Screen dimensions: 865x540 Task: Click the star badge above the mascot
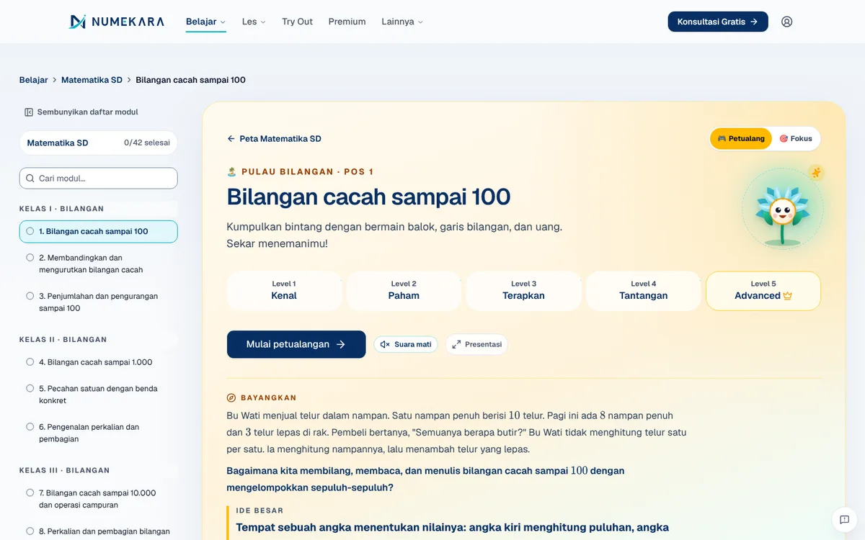pyautogui.click(x=816, y=172)
